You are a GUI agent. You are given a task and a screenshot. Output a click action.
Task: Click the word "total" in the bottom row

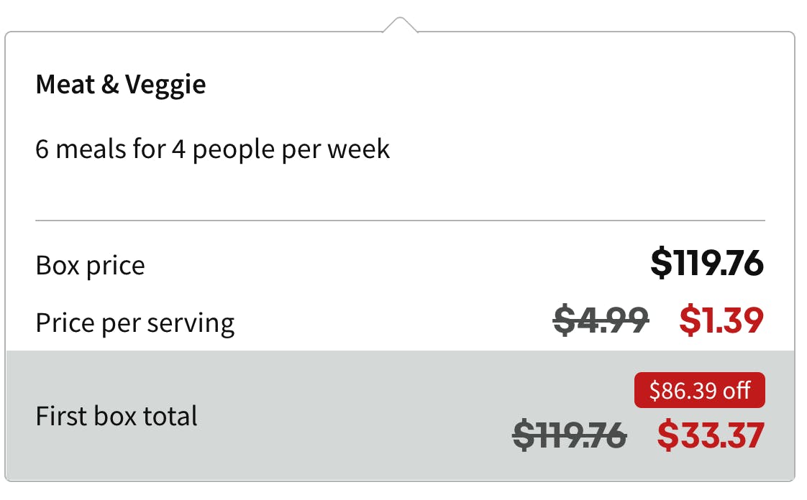point(172,416)
